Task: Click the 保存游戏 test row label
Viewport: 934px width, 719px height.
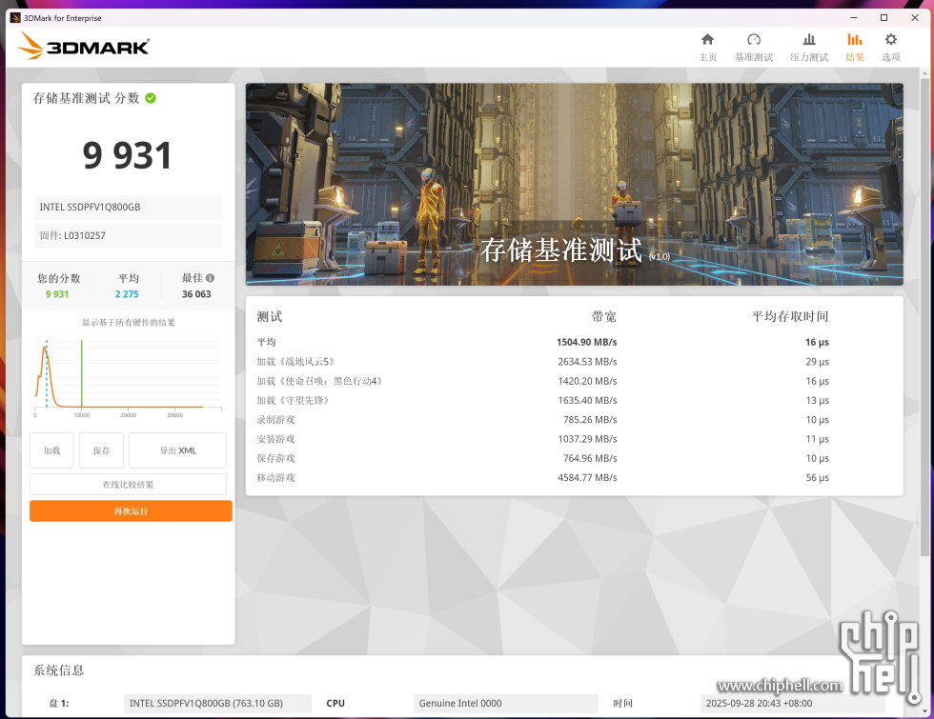Action: pos(275,458)
